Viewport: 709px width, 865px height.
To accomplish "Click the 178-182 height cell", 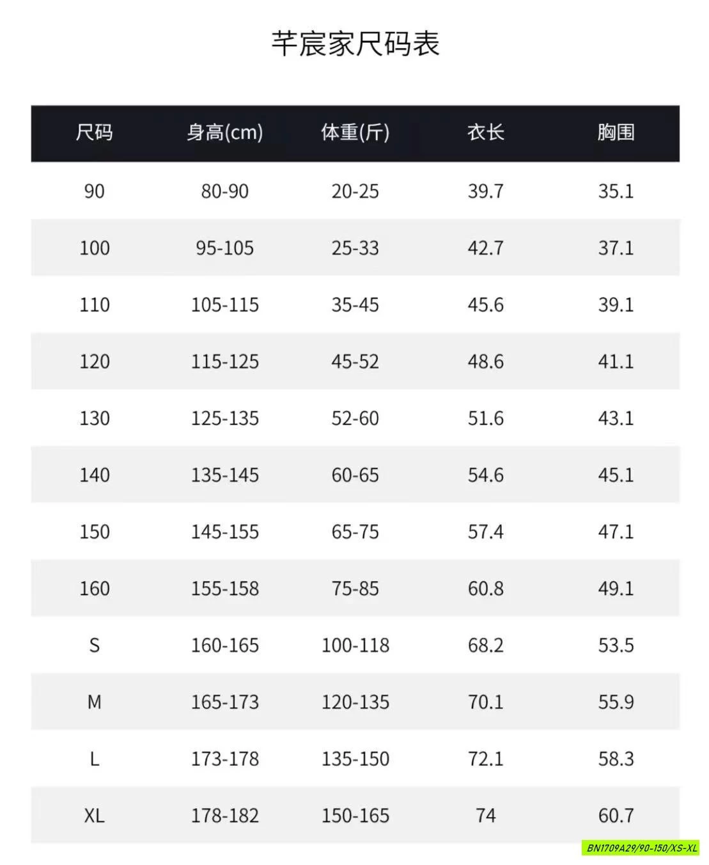I will tap(224, 815).
